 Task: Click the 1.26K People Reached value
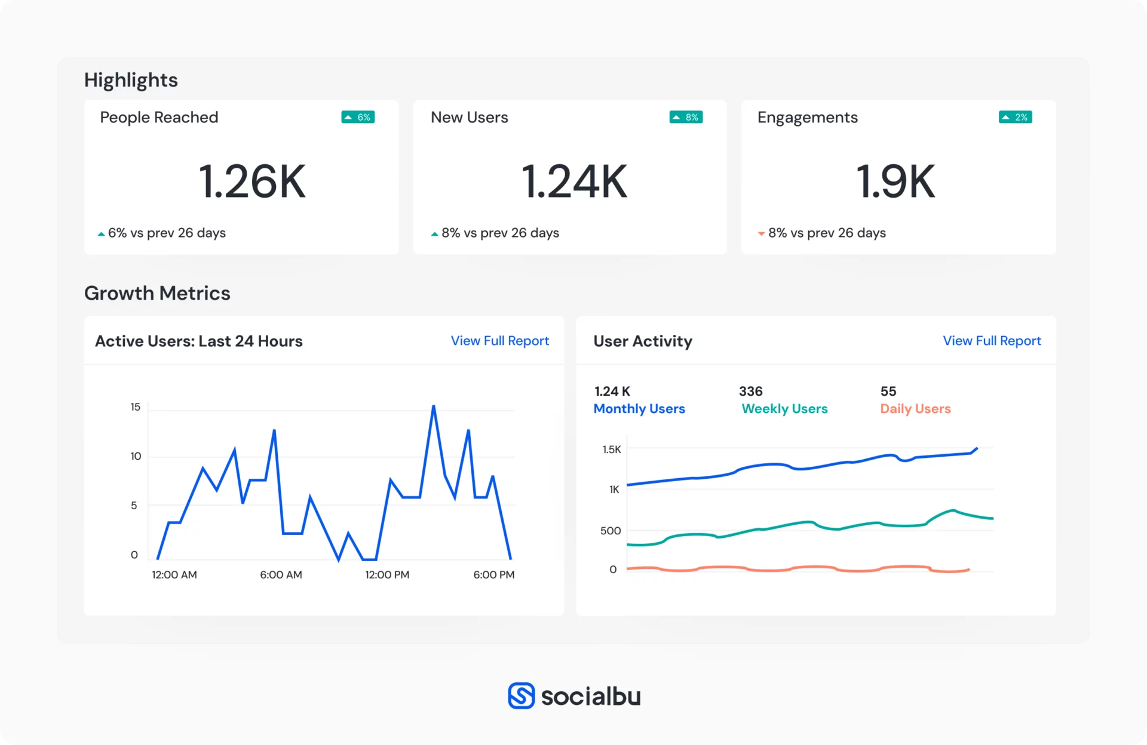252,181
